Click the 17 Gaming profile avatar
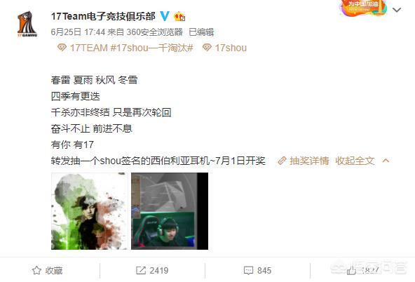Viewport: 415px width, 282px height. point(27,24)
